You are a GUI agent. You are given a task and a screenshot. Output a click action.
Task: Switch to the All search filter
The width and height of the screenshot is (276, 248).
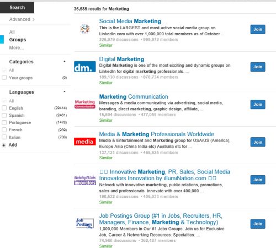(x=12, y=32)
